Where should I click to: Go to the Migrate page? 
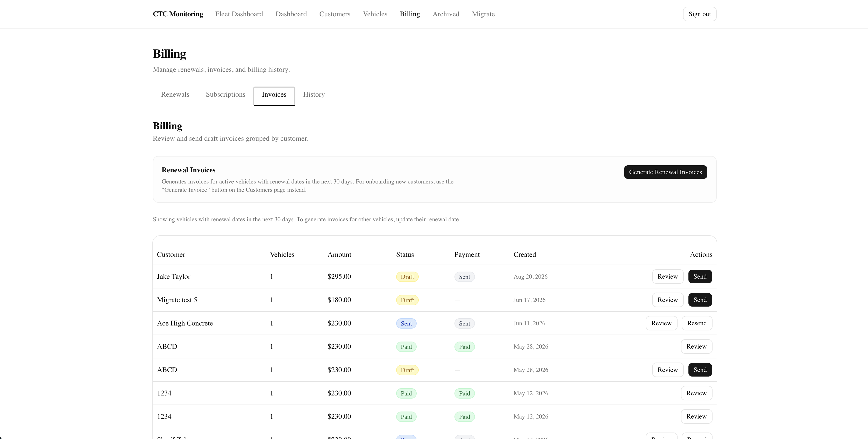[x=483, y=14]
